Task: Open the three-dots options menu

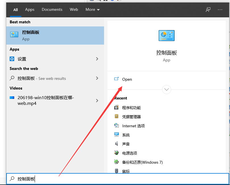Action: [x=220, y=10]
